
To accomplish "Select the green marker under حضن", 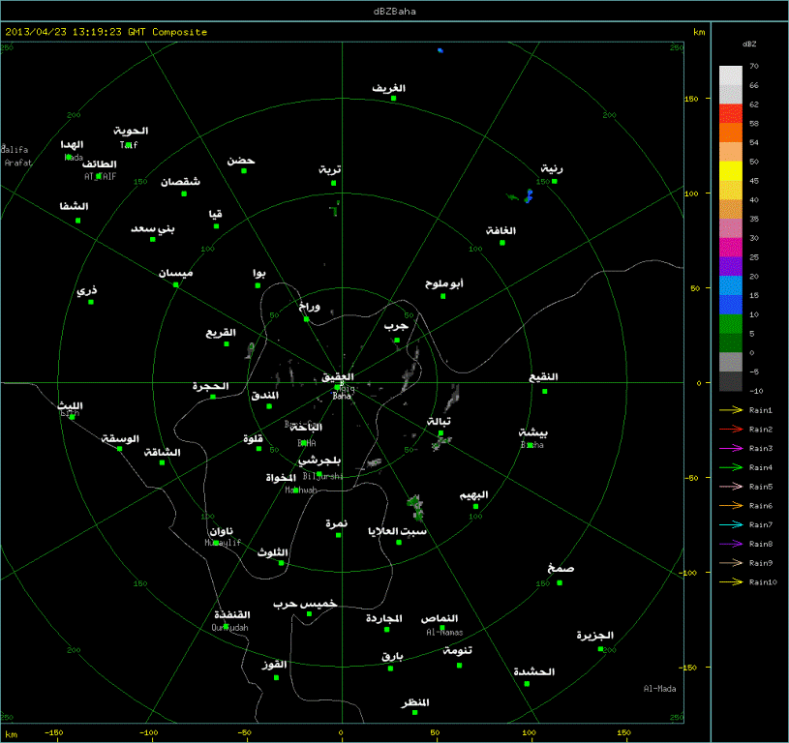I will pyautogui.click(x=244, y=171).
